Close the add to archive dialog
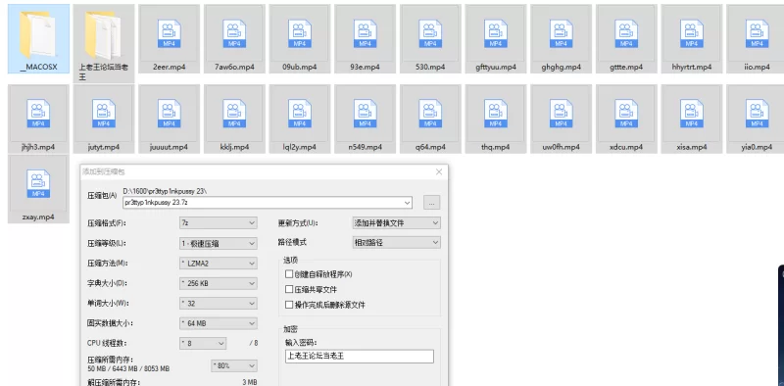 tap(438, 172)
